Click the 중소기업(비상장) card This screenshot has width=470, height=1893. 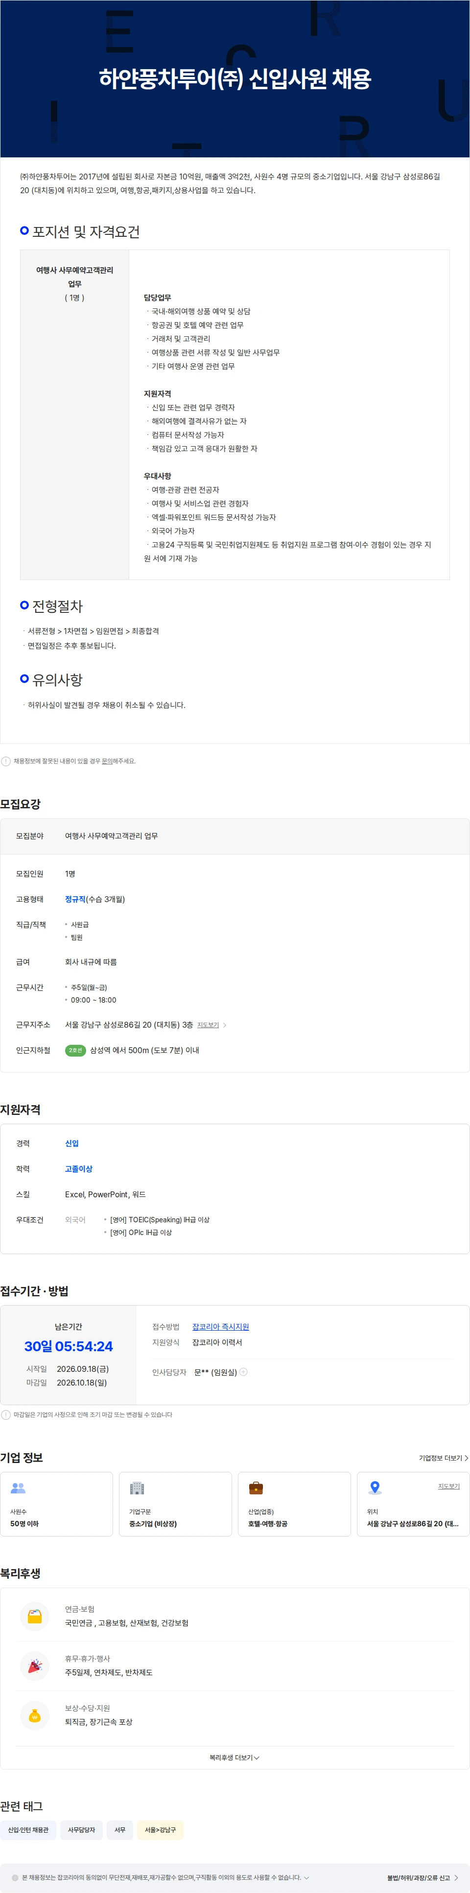tap(175, 1504)
